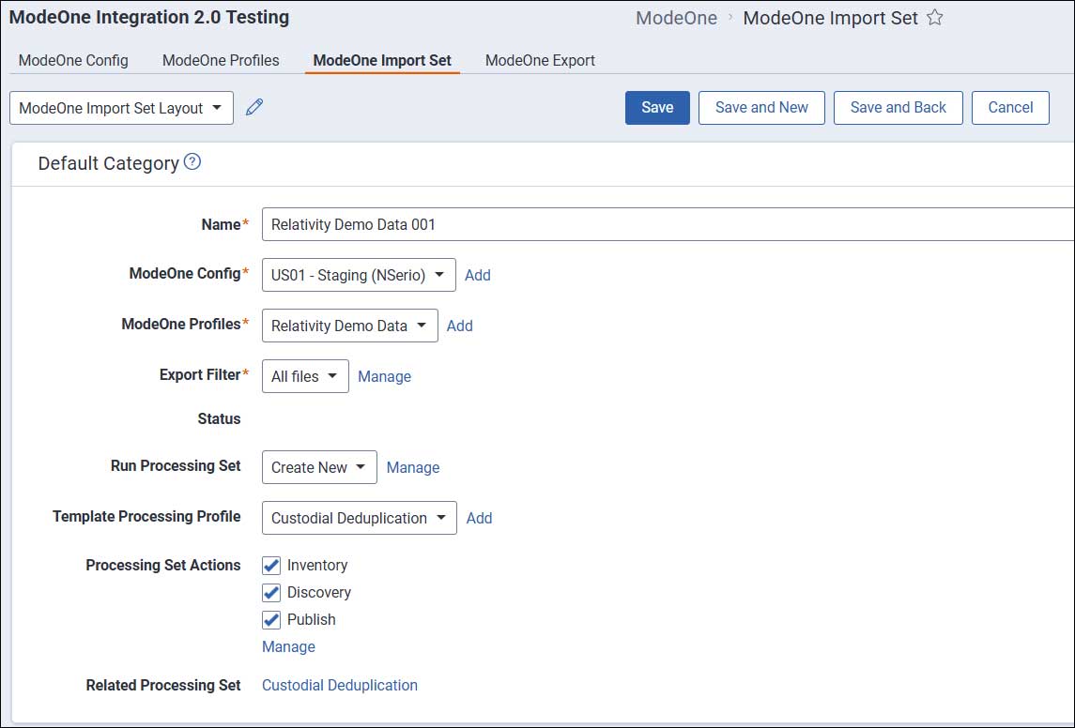The image size is (1075, 728).
Task: Click the blue Save button
Action: [x=657, y=108]
